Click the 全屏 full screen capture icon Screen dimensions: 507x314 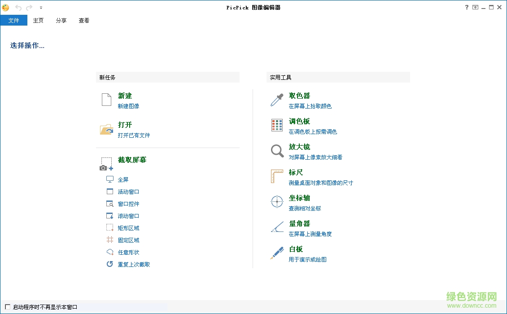(121, 179)
